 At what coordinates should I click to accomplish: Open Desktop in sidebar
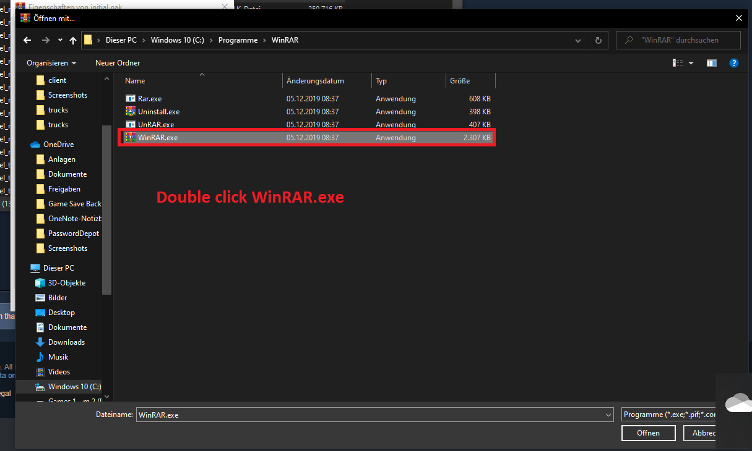[61, 313]
